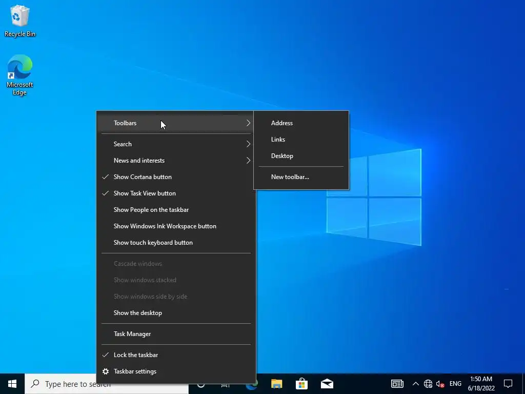
Task: Enable Show touch keyboard button
Action: click(x=176, y=243)
